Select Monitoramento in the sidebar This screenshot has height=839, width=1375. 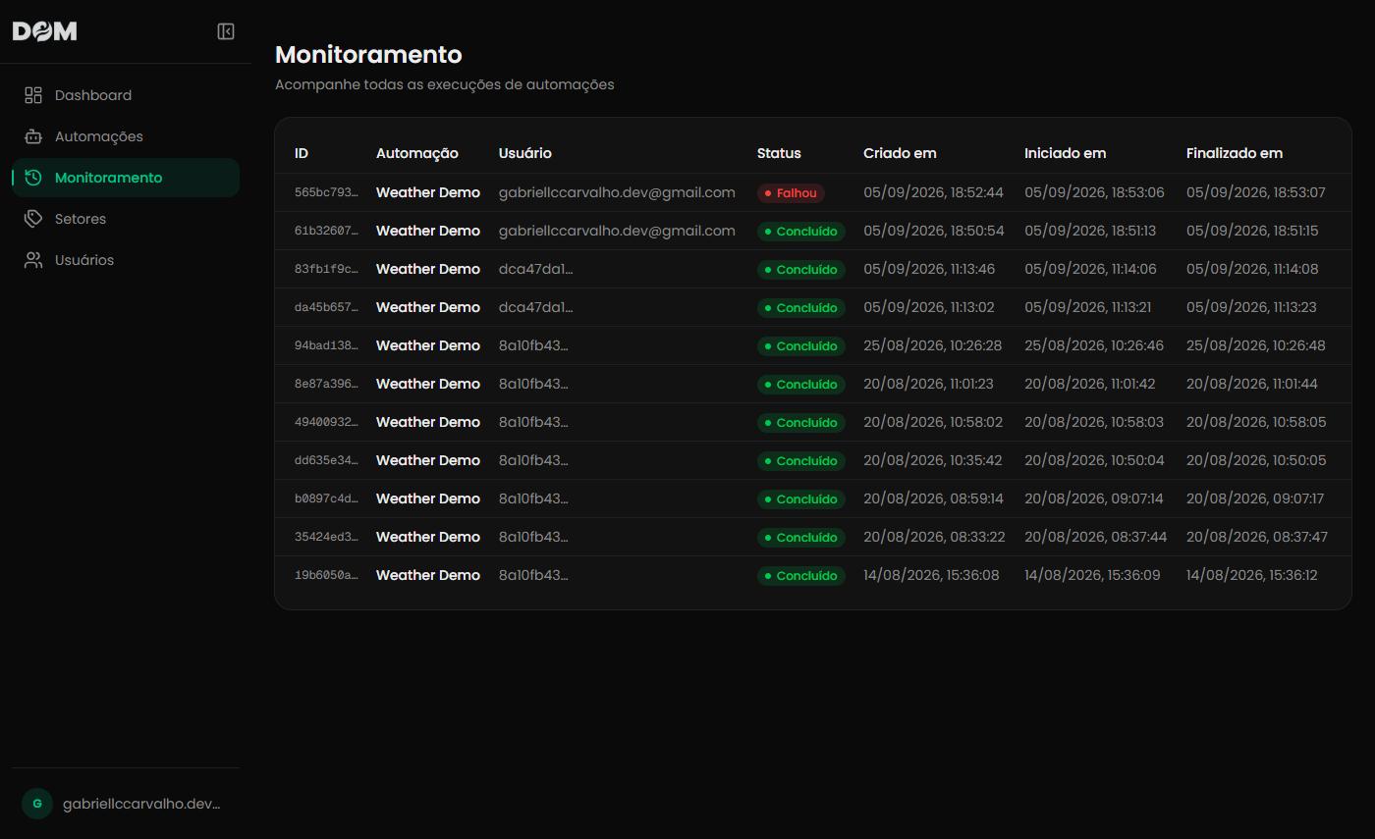coord(126,178)
